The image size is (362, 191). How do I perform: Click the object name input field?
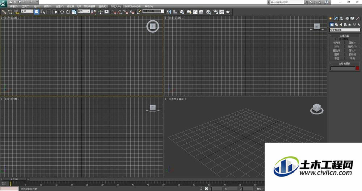[343, 69]
